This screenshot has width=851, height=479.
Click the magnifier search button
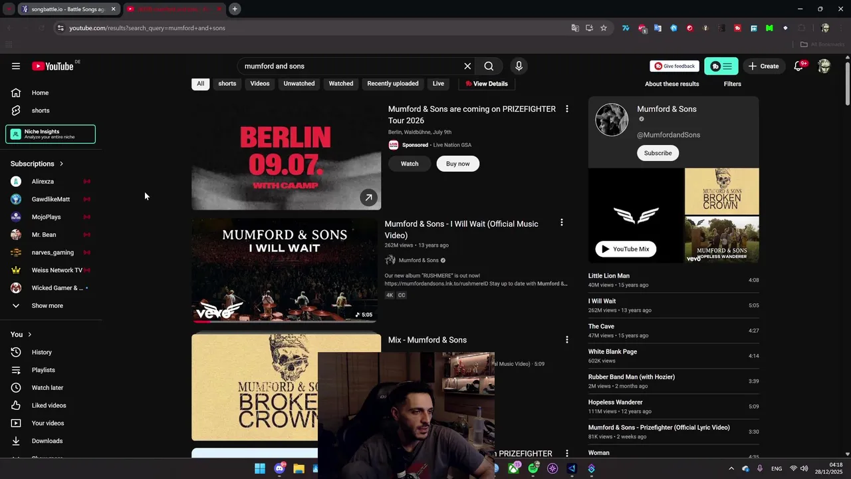click(x=489, y=66)
